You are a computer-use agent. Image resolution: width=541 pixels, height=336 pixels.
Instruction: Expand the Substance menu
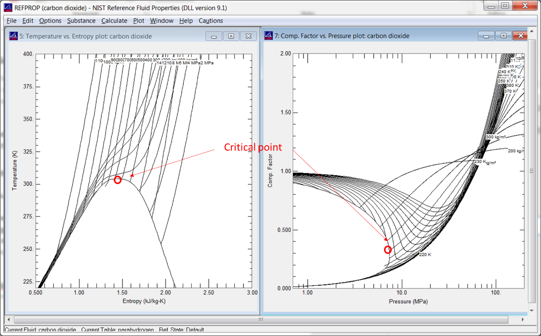coord(81,21)
